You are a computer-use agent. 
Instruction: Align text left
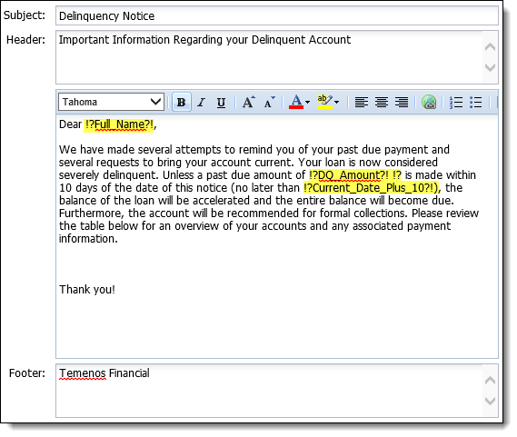pos(362,103)
